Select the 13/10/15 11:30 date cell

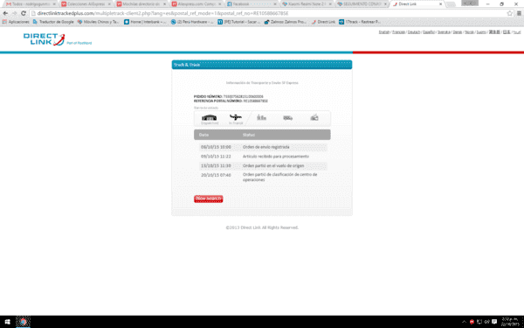[216, 165]
